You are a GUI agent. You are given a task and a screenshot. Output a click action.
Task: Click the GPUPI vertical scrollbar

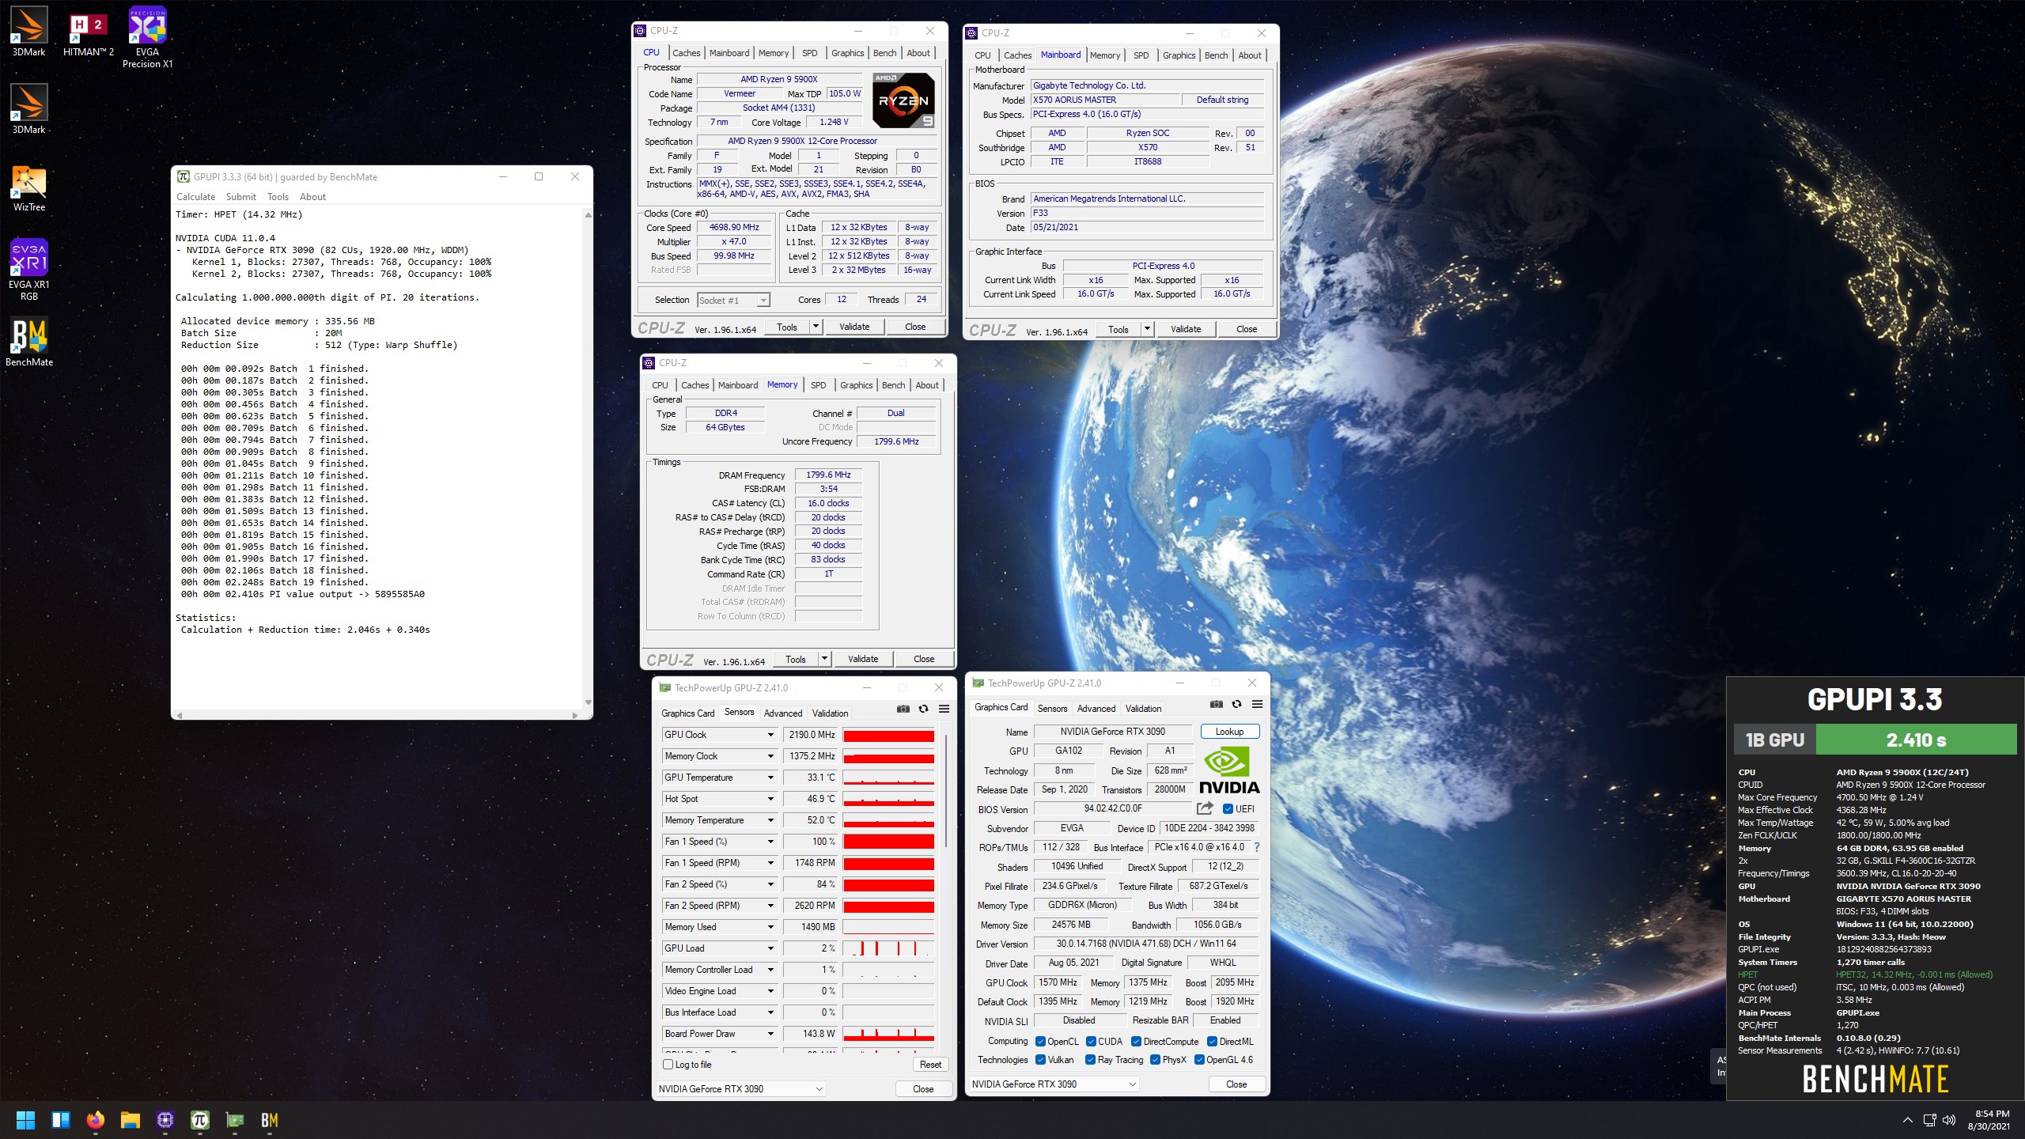pos(588,459)
